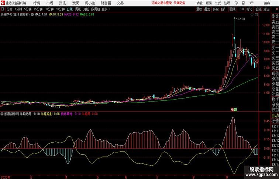
Task: Click the MA10: 8.09 indicator label
Action: coord(56,15)
